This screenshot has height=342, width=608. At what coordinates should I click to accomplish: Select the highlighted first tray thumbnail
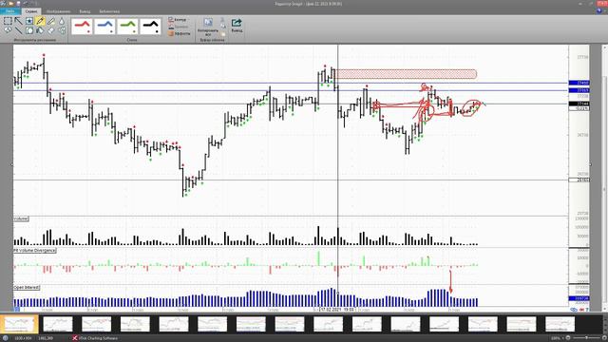click(x=19, y=324)
